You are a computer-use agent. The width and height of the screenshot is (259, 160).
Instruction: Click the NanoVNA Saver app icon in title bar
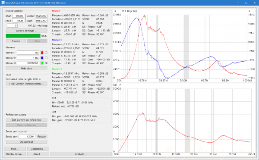3,3
